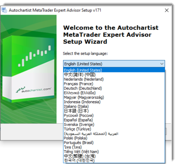The height and width of the screenshot is (164, 177).
Task: Collapse the language dropdown arrow
Action: 162,64
